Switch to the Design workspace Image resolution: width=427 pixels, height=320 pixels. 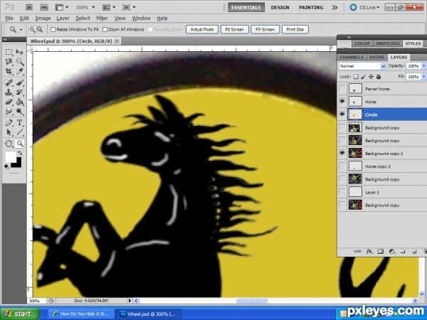tap(280, 8)
